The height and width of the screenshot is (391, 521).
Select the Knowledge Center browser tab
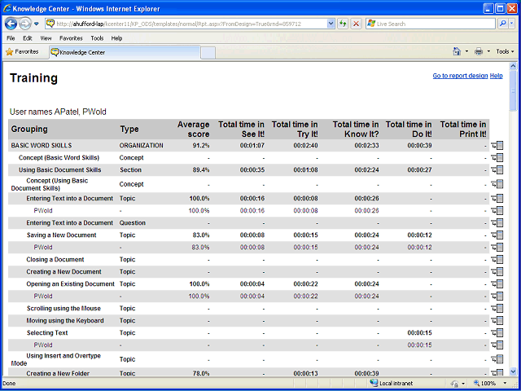tap(125, 52)
